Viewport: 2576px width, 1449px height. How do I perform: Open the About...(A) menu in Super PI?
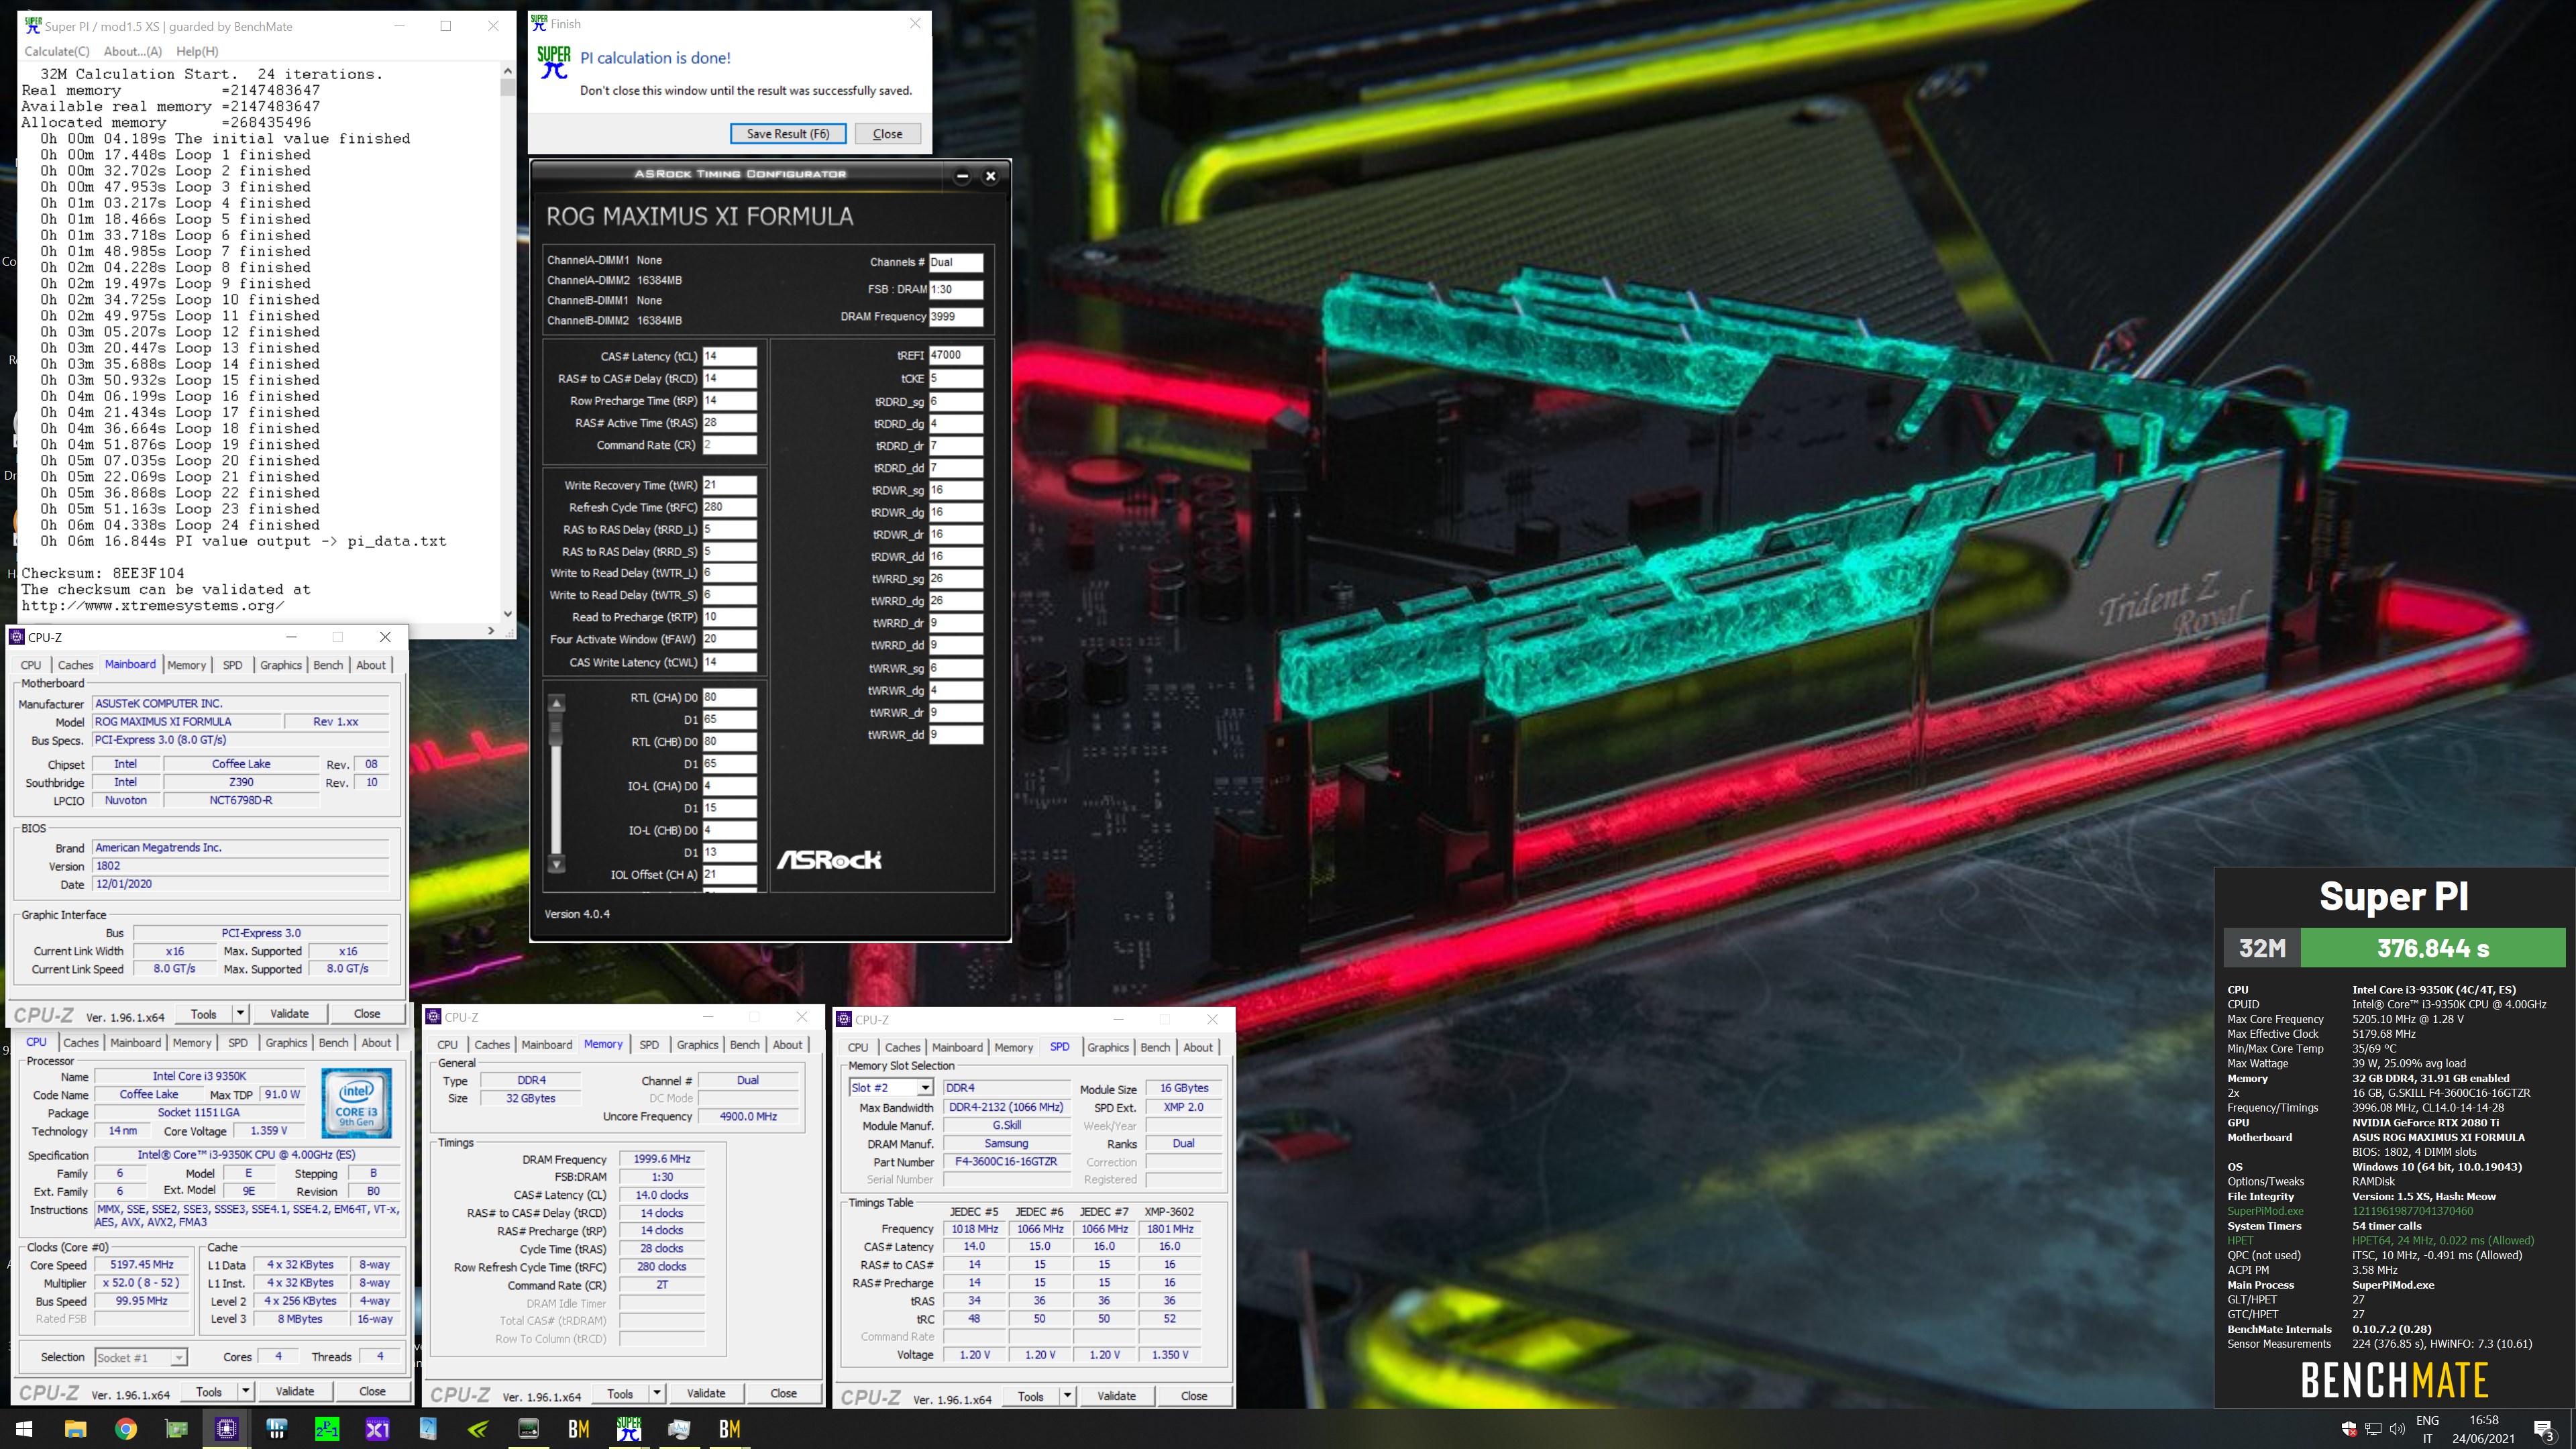[133, 51]
